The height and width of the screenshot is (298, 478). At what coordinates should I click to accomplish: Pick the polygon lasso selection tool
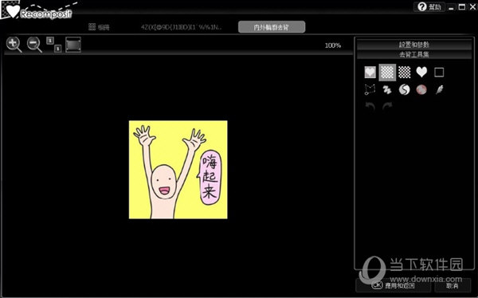click(x=370, y=90)
